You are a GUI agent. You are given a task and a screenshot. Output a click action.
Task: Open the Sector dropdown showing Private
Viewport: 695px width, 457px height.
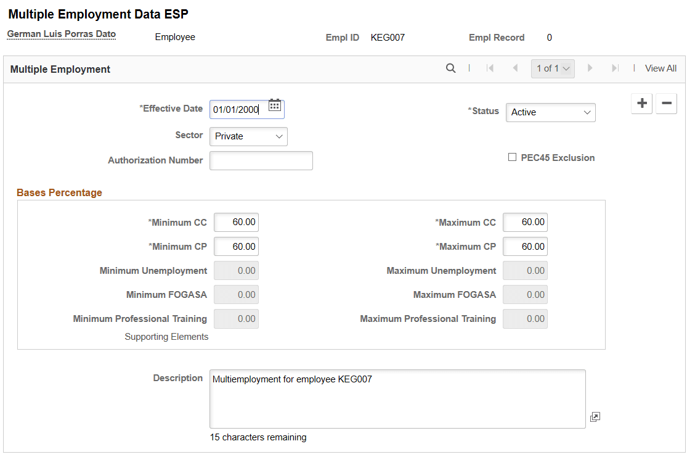tap(248, 136)
